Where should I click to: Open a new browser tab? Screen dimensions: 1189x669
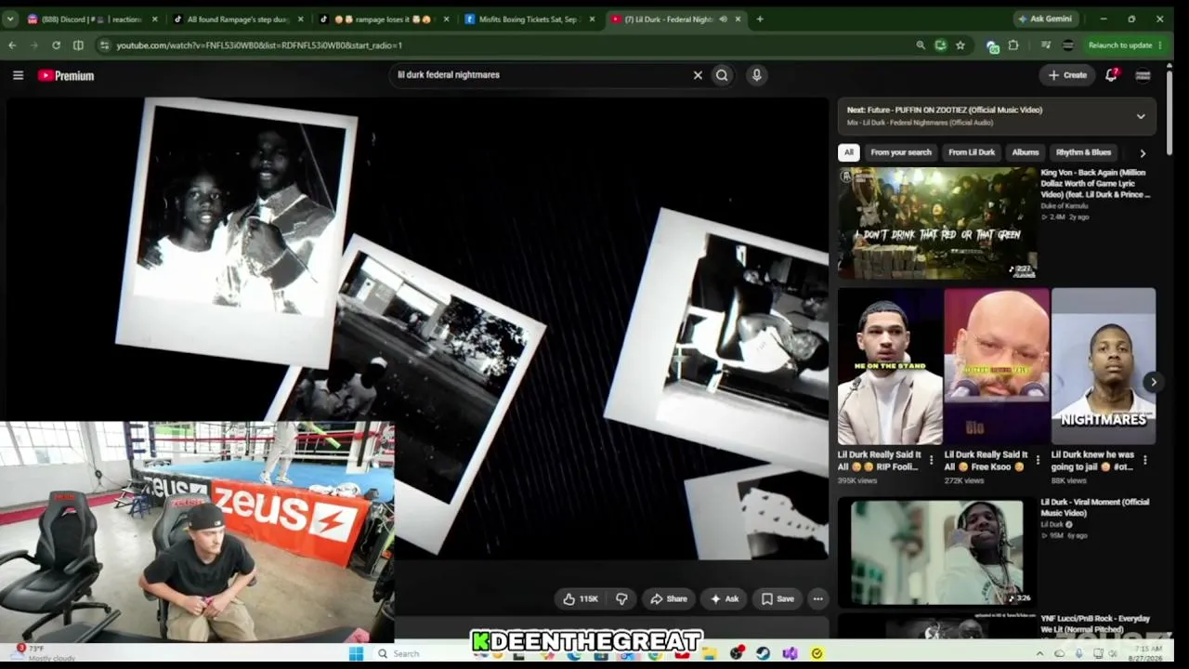coord(760,19)
